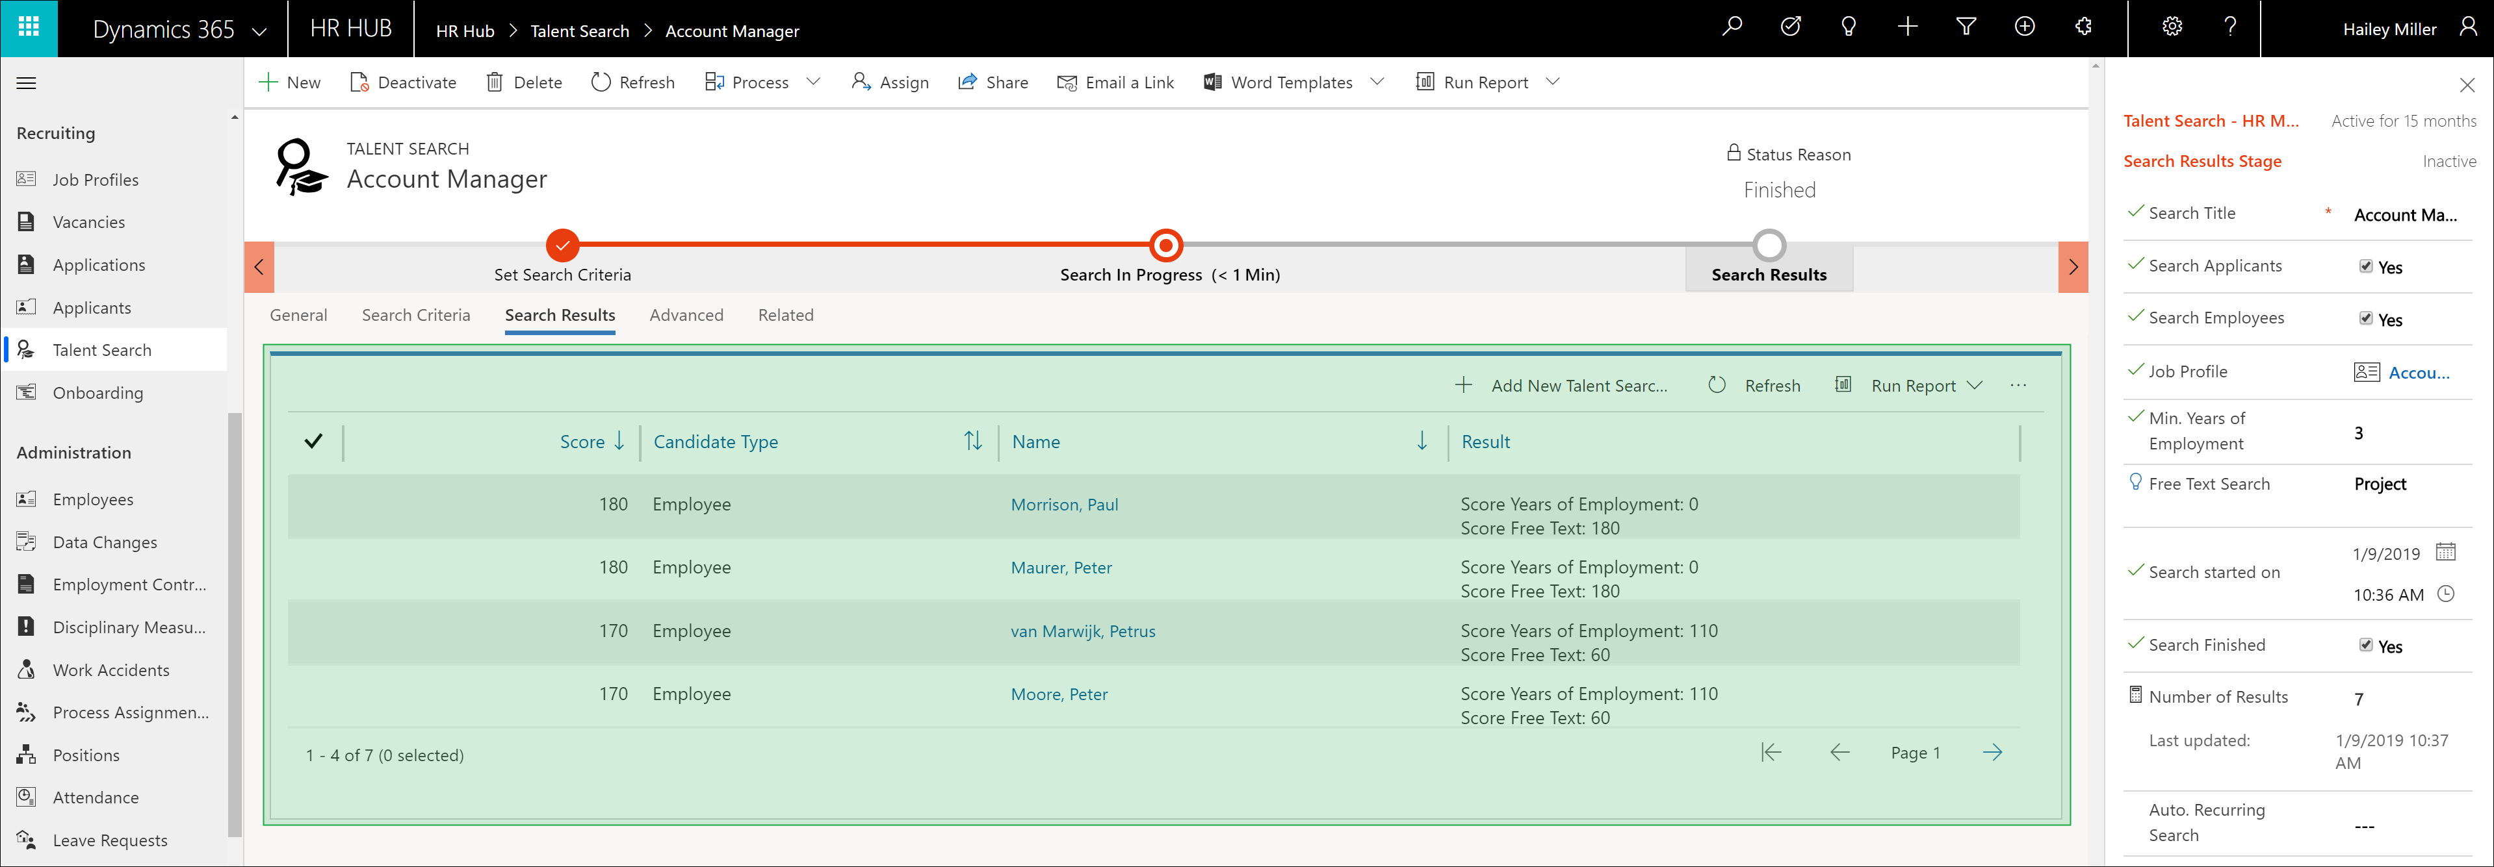Open the Morrison, Paul candidate link
Screen dimensions: 2494x867
point(1064,505)
